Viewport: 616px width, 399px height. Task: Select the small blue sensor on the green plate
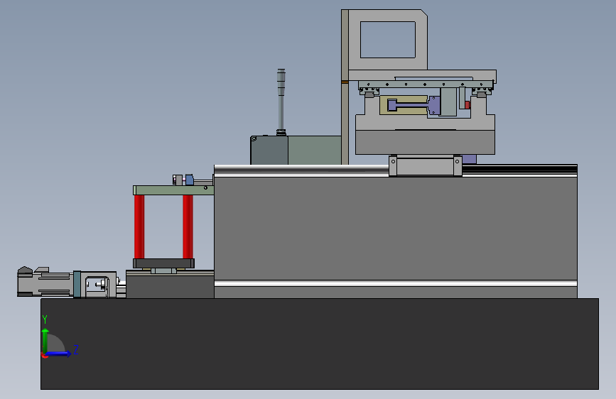coord(190,180)
